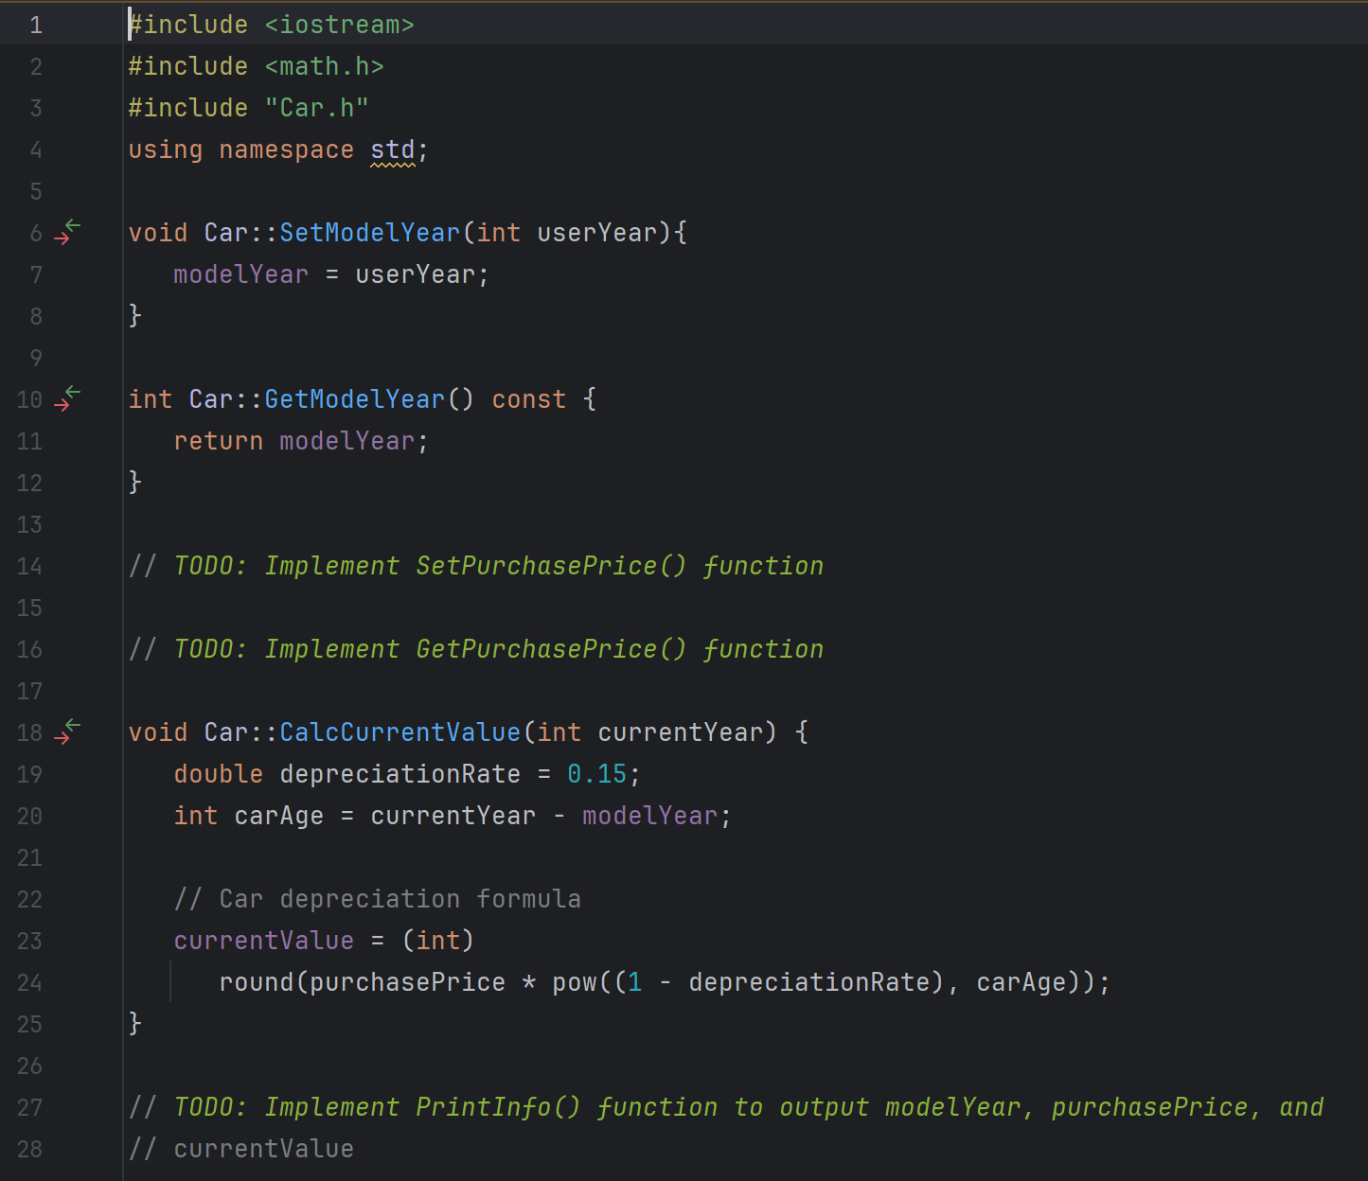
Task: Click the red gutter arrow beside CalcCurrentValue
Action: pos(62,738)
